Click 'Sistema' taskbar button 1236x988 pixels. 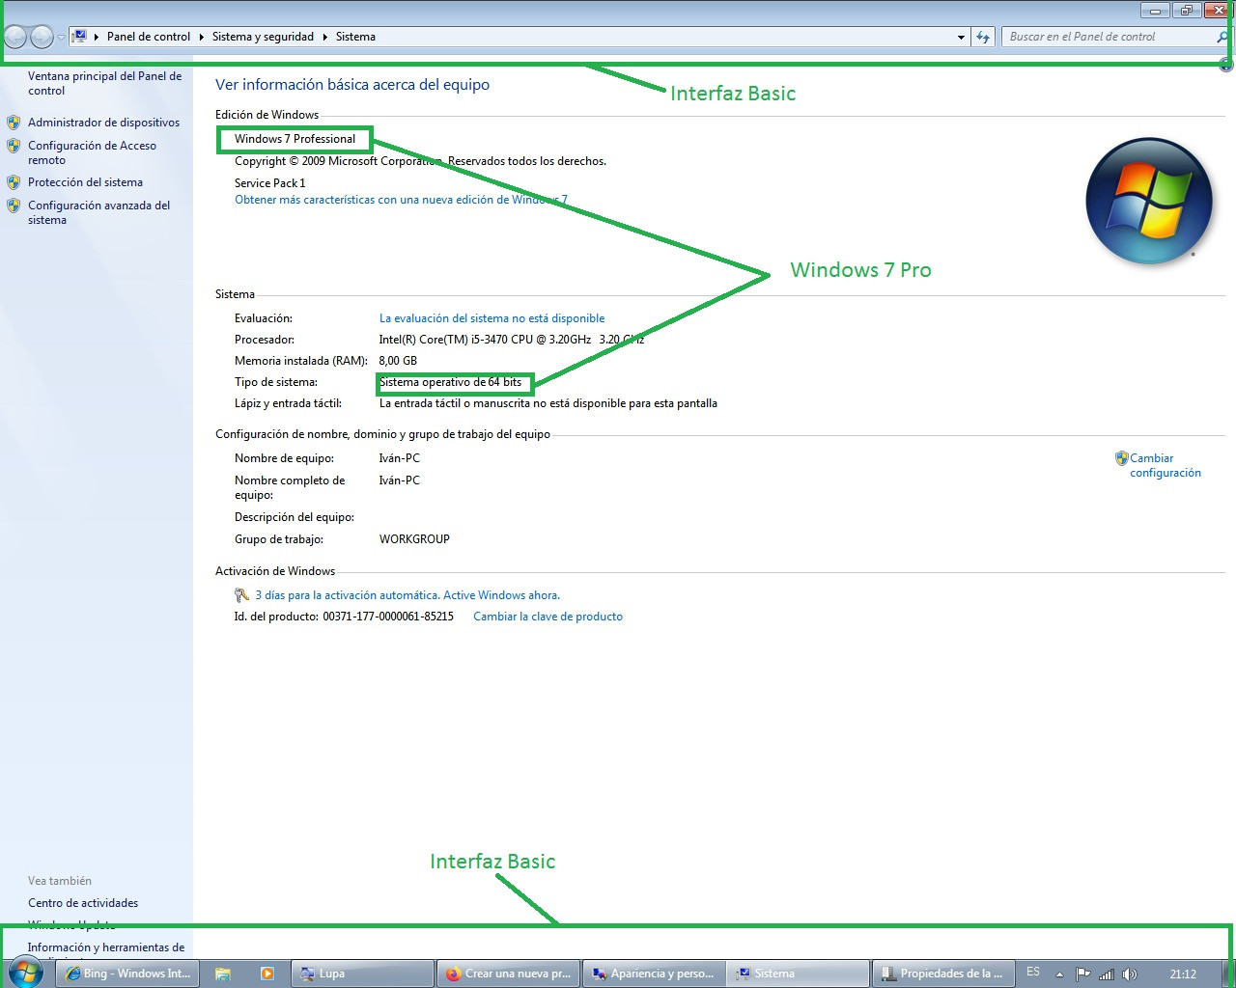[799, 974]
